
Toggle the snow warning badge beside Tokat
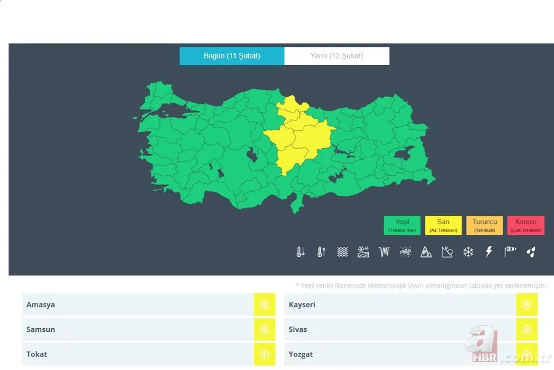pos(265,354)
